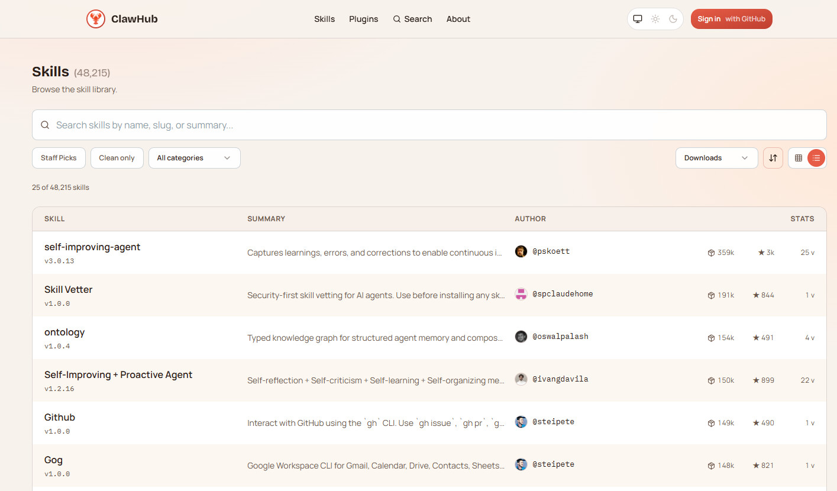Focus the skills search input field
This screenshot has height=491, width=837.
click(x=429, y=125)
